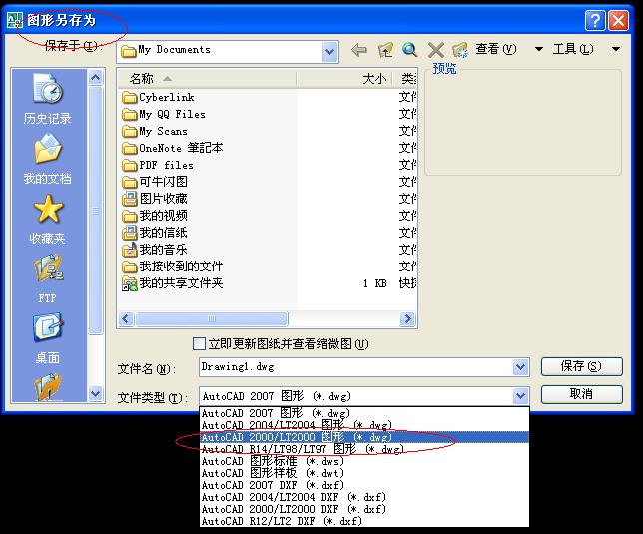The image size is (643, 534).
Task: Select the My Scans folder
Action: [155, 131]
